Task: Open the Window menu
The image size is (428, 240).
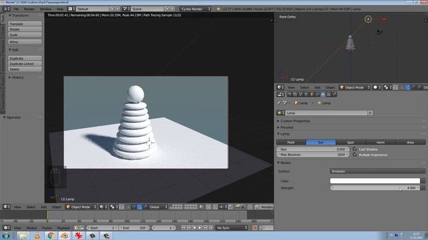Action: (45, 9)
